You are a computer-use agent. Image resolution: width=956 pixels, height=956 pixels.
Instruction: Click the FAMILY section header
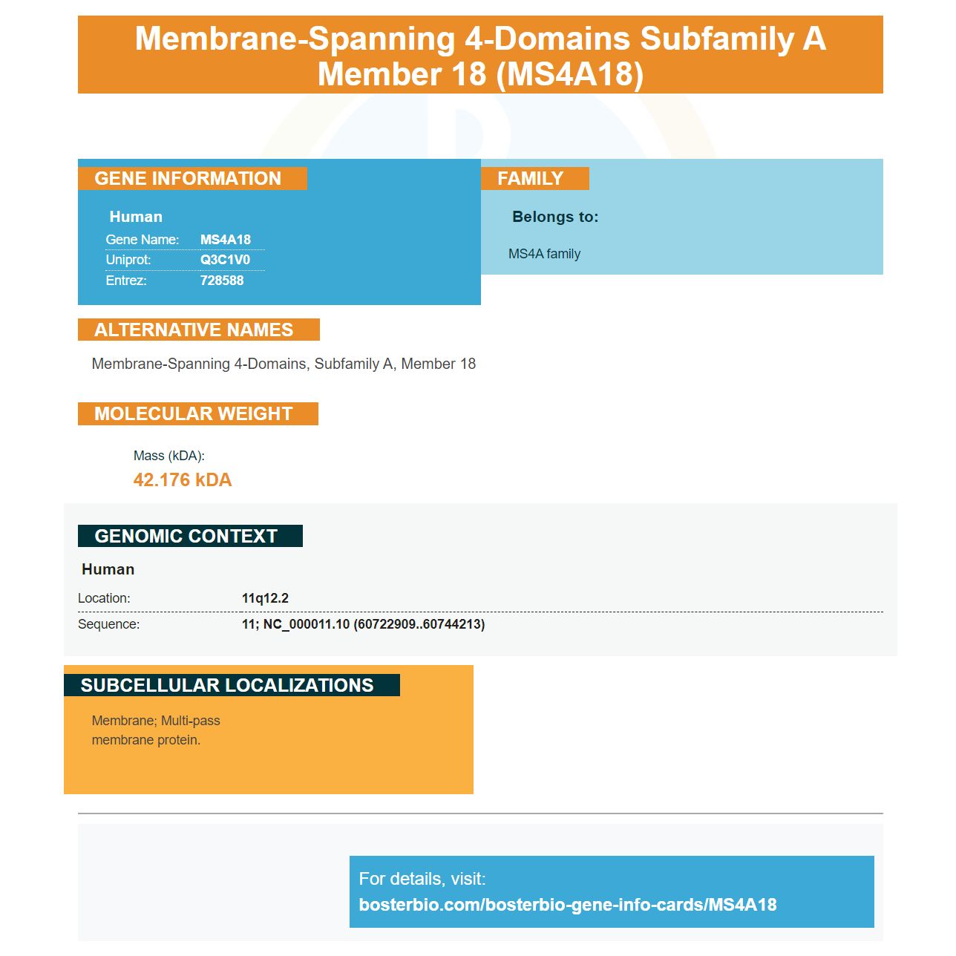coord(535,179)
